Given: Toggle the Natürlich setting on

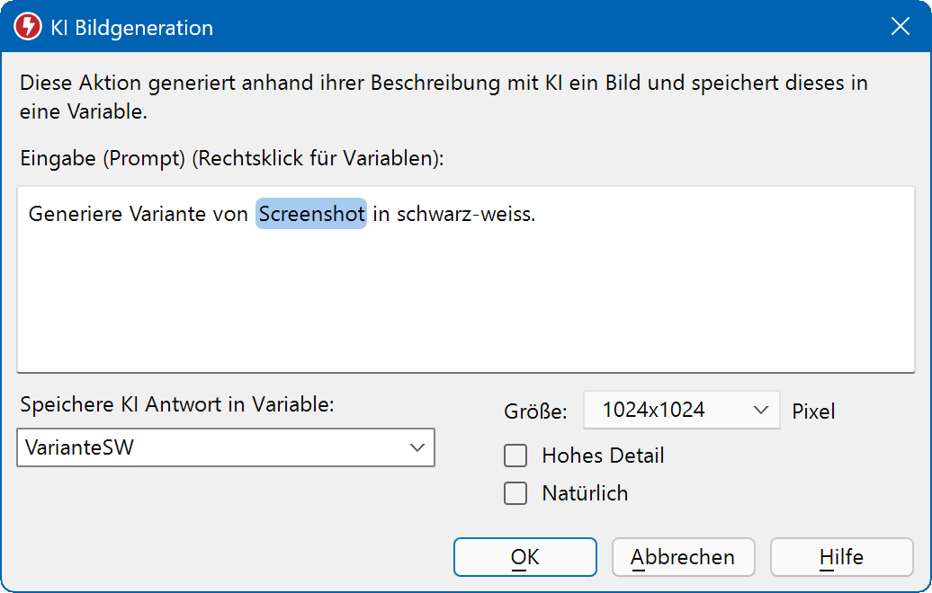Looking at the screenshot, I should click(515, 493).
